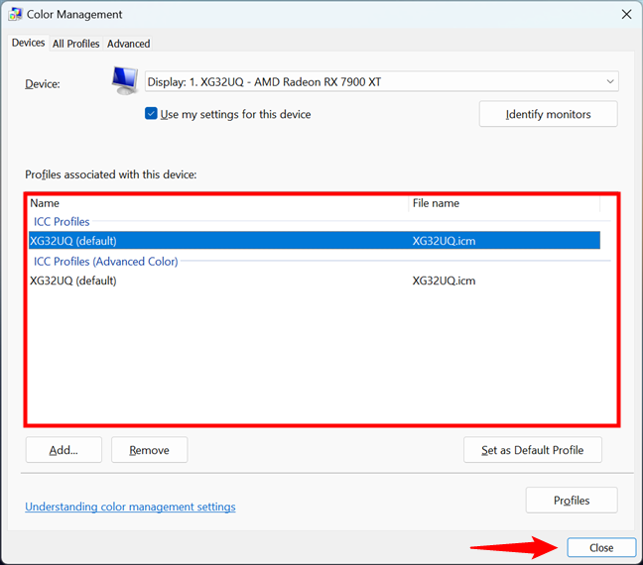Click the Remove button
Image resolution: width=643 pixels, height=565 pixels.
pos(149,450)
